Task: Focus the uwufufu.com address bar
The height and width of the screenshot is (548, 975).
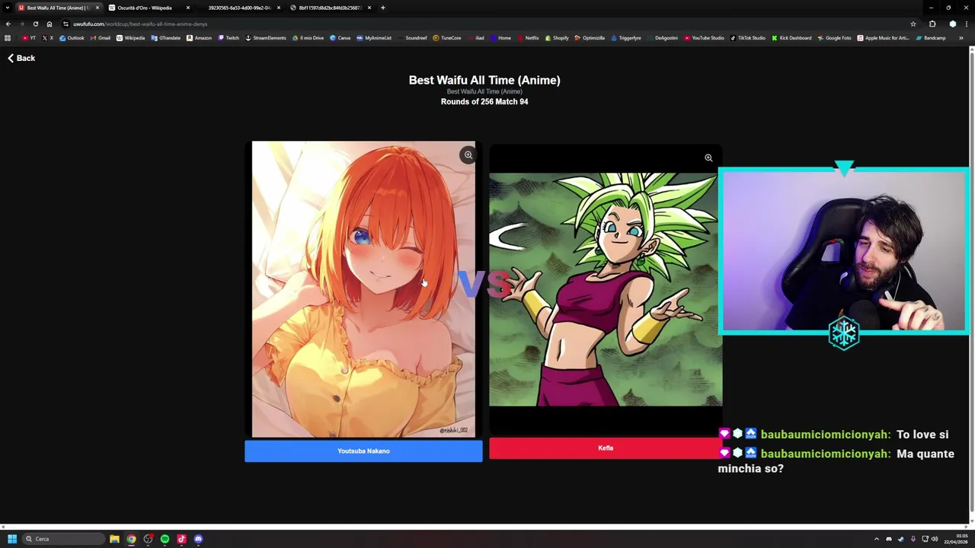Action: 487,24
